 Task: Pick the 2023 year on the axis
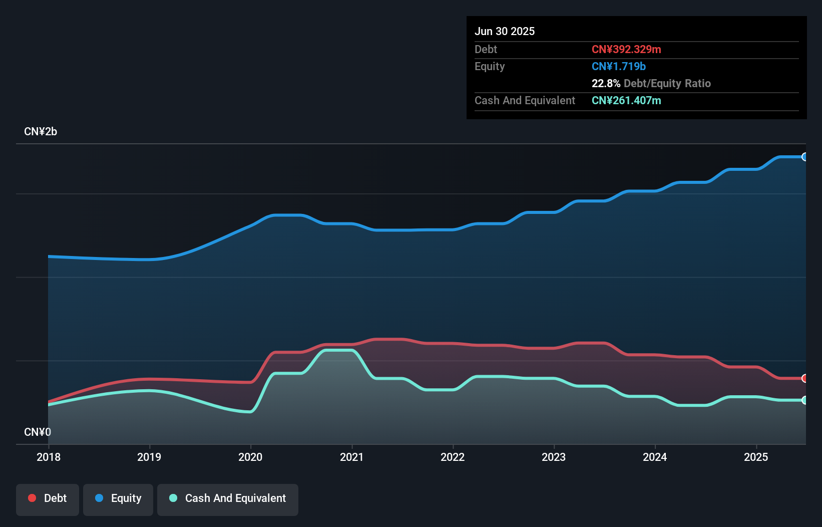554,457
